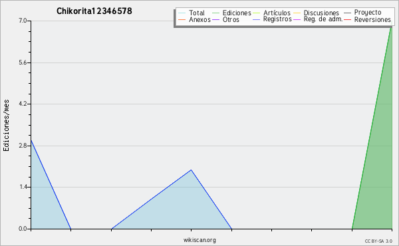Click the blue peak in the middle triangle
This screenshot has height=246, width=399.
tap(191, 170)
